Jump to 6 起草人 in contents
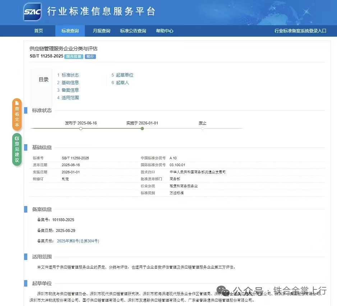The image size is (337, 306). [120, 83]
